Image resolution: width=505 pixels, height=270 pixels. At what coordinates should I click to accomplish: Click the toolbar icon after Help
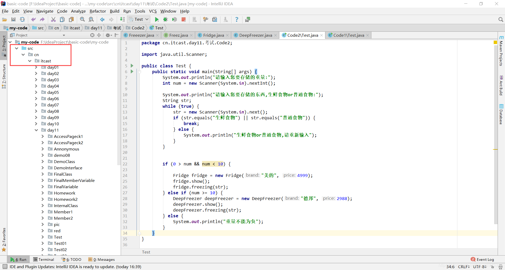[x=248, y=19]
